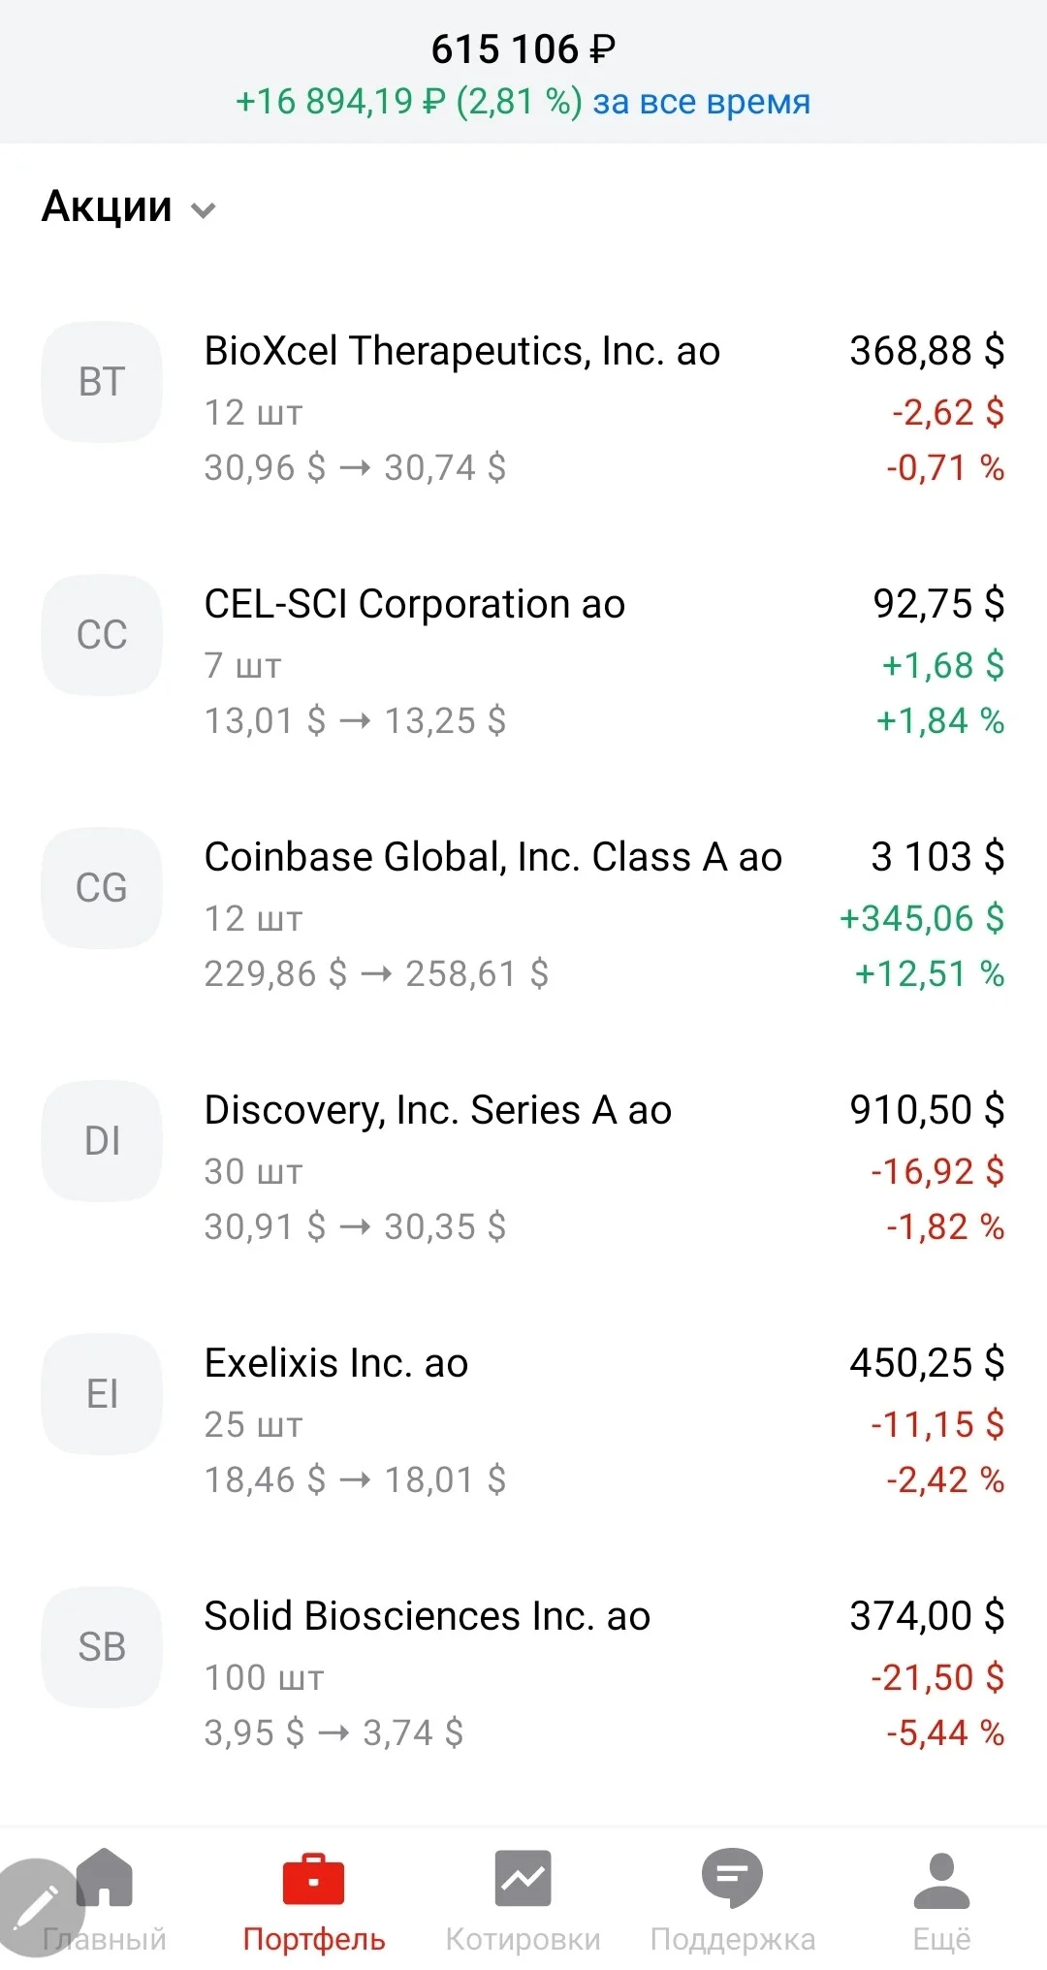Tap the Портфель briefcase icon
1047x1970 pixels.
(313, 1879)
